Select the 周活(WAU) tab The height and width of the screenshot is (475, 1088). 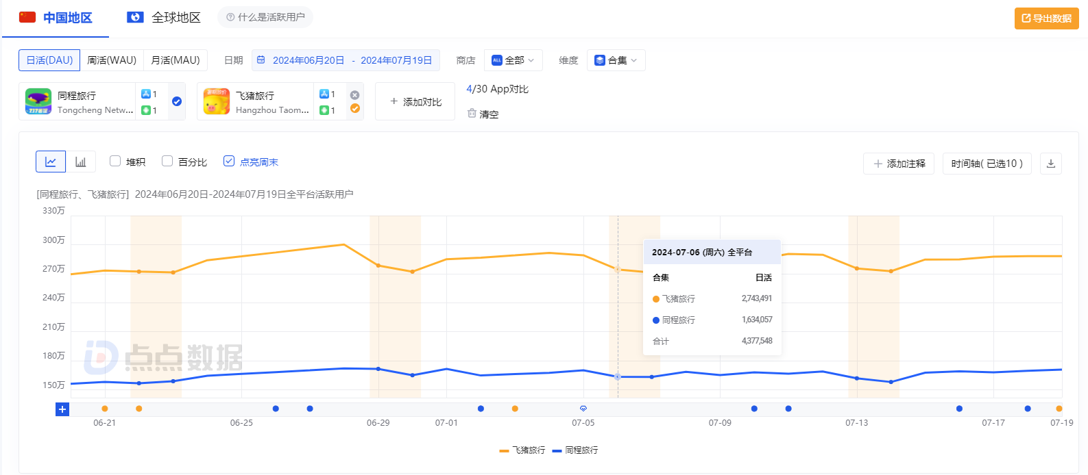112,60
